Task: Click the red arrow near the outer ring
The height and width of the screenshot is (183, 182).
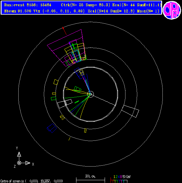Action: point(64,31)
